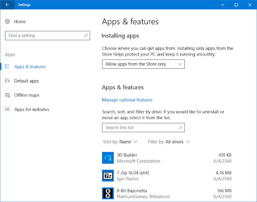
Task: Click the Apps for websites icon
Action: click(x=7, y=109)
